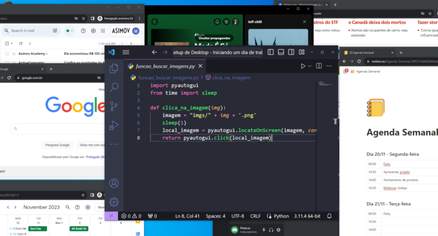Refresh the Gmail inbox
This screenshot has height=236, width=438.
point(21,43)
